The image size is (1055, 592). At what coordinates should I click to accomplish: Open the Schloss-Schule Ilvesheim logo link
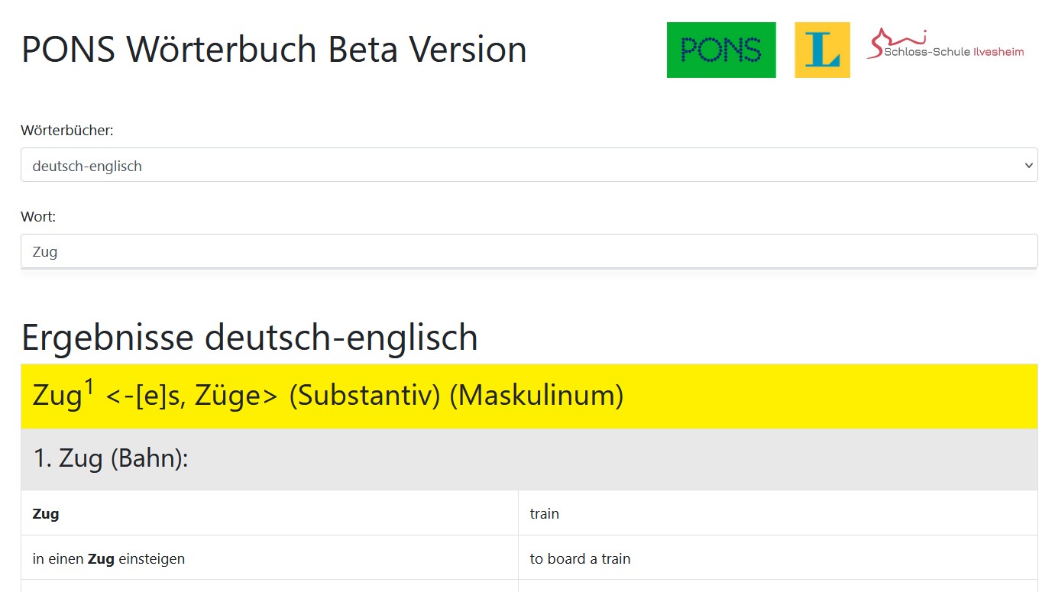pyautogui.click(x=945, y=46)
